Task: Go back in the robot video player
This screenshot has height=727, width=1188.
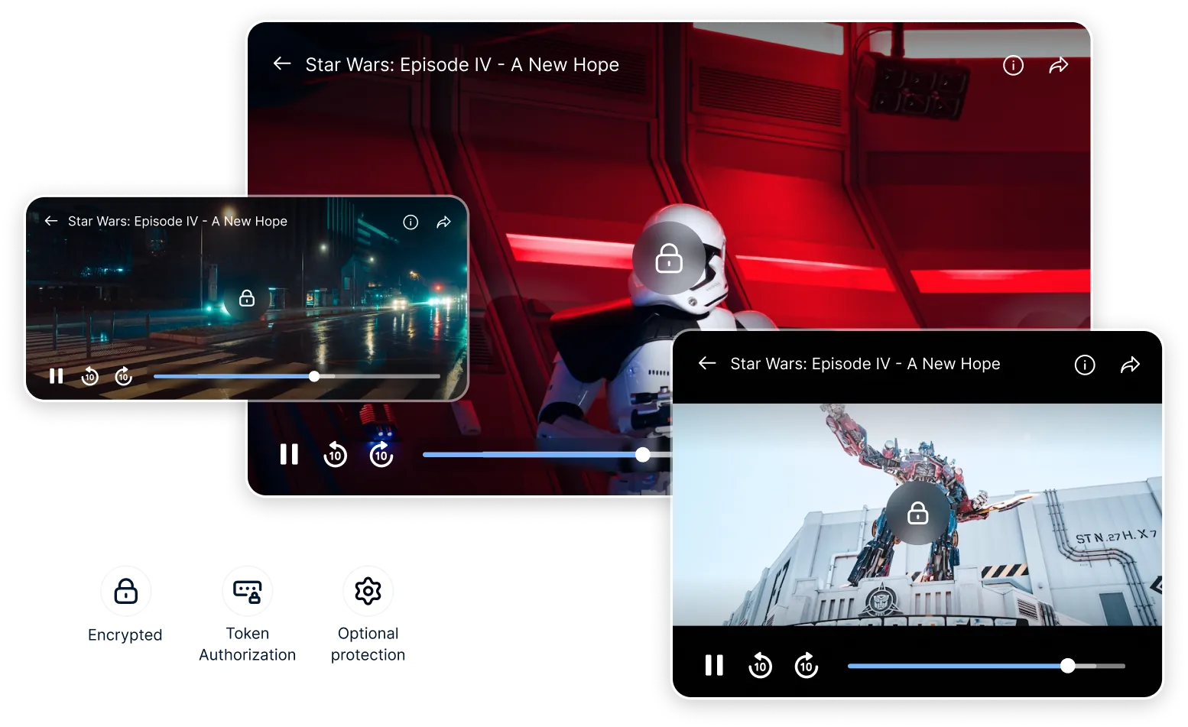Action: click(707, 363)
